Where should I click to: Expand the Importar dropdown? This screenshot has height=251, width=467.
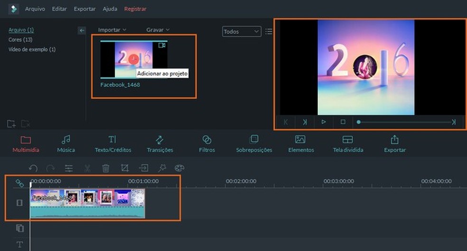click(x=112, y=30)
